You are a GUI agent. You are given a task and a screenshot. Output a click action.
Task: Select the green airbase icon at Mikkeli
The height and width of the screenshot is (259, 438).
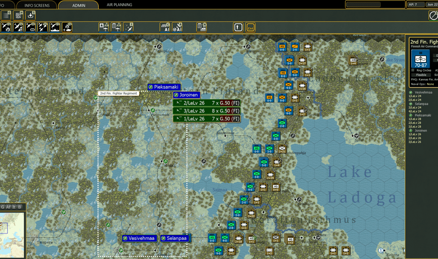pyautogui.click(x=165, y=161)
